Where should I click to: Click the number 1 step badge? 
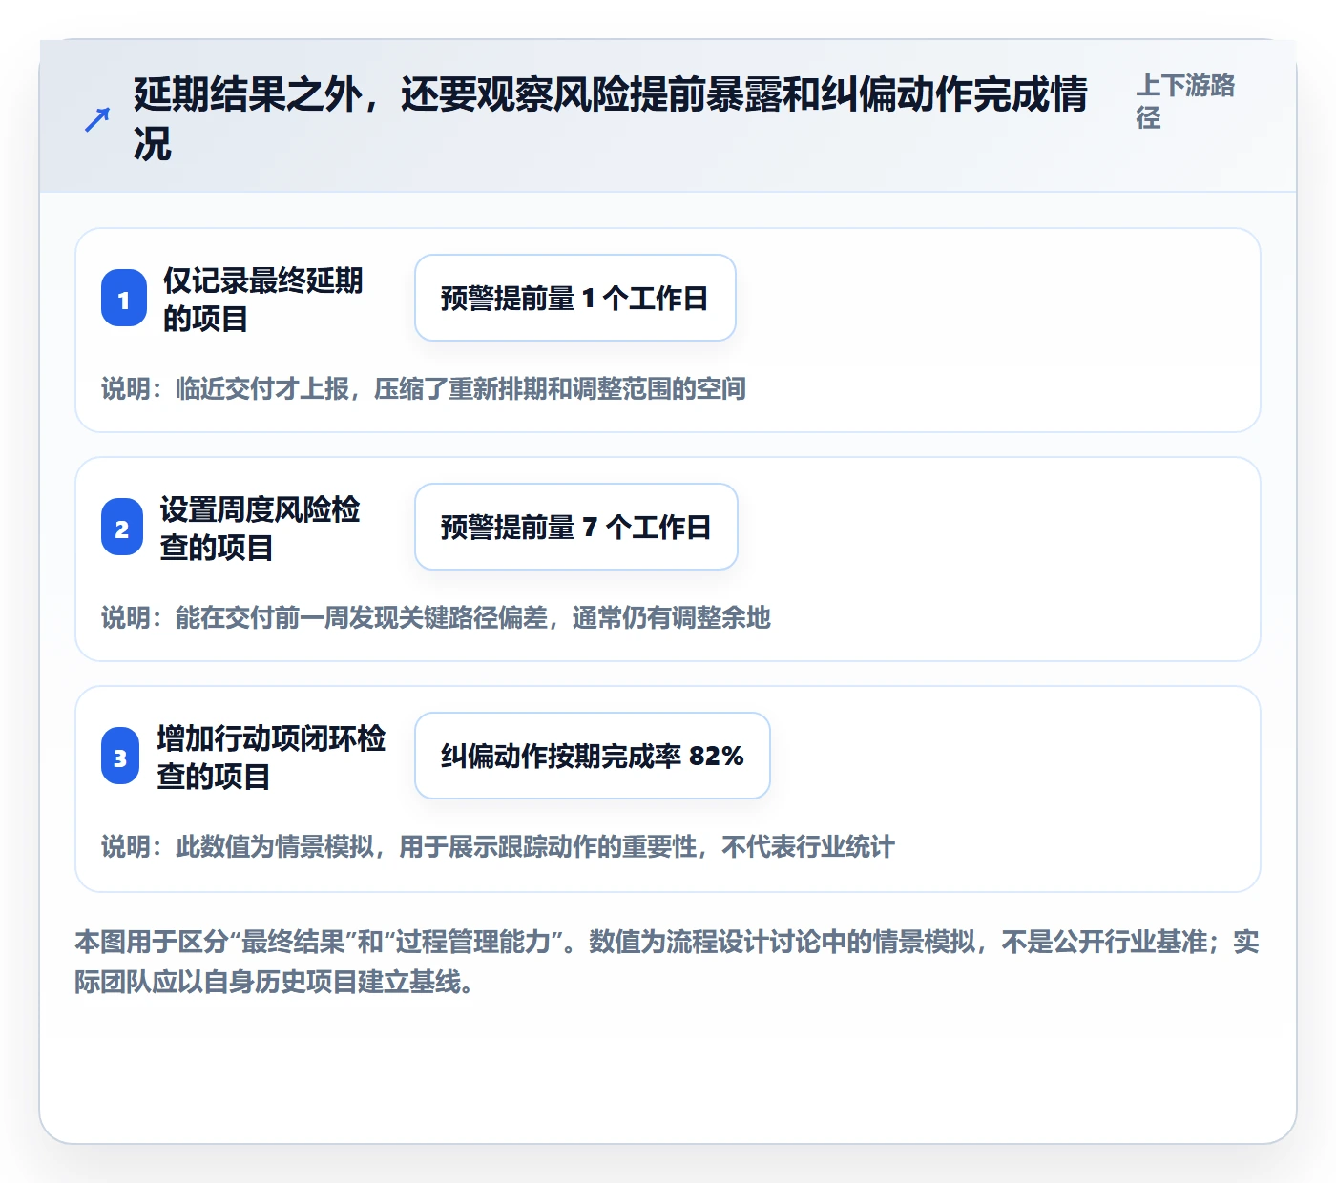coord(123,299)
